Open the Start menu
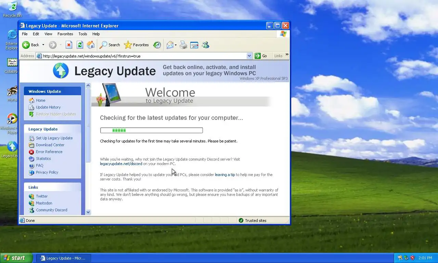 click(x=16, y=258)
